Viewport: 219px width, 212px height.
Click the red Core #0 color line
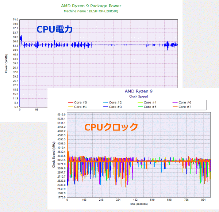[71, 102]
